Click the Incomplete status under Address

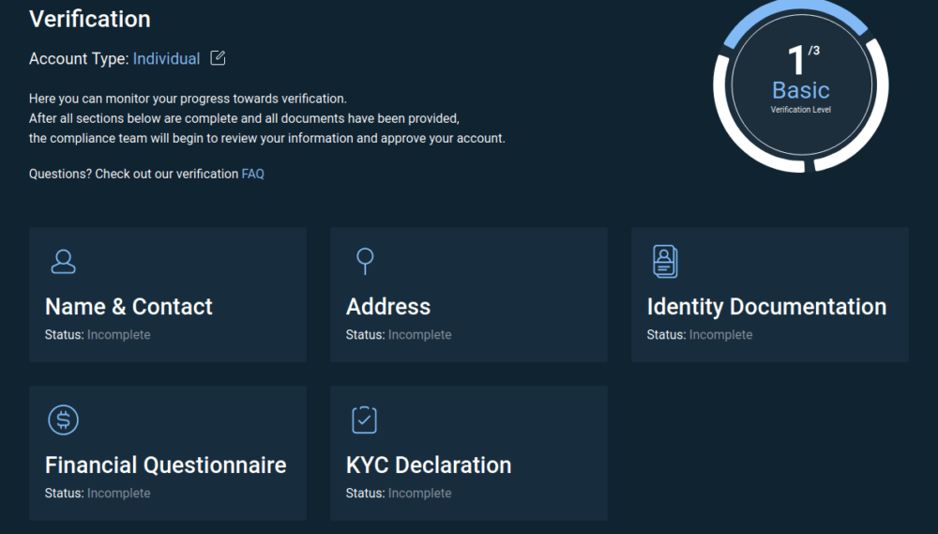point(419,335)
